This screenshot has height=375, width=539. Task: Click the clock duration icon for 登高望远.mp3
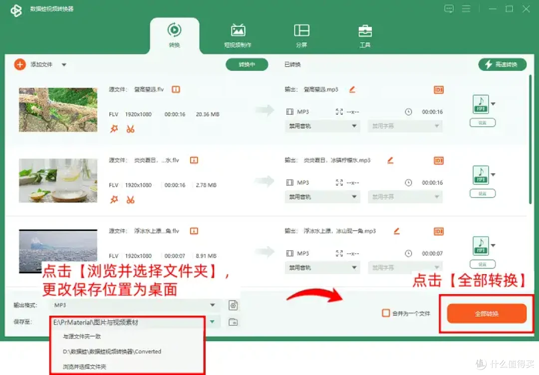tap(408, 112)
